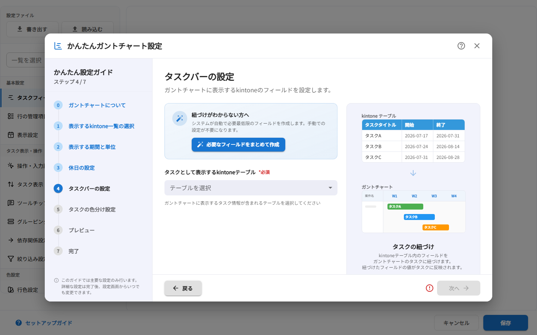The width and height of the screenshot is (537, 335).
Task: Click the blue タスクB bar in preview
Action: [x=419, y=217]
